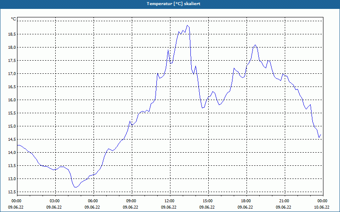
Task: Click the chart title 'Temperatur [°C] skaliert'
Action: (x=173, y=4)
